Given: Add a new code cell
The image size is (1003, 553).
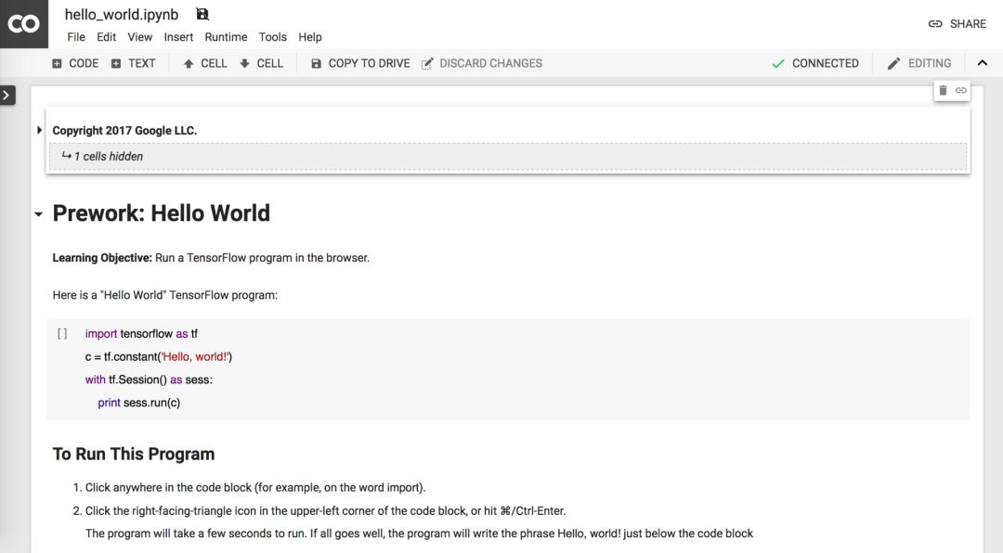Looking at the screenshot, I should 75,63.
